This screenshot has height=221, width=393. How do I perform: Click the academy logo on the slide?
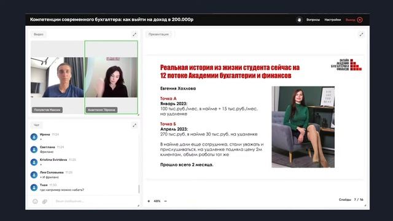(x=346, y=64)
